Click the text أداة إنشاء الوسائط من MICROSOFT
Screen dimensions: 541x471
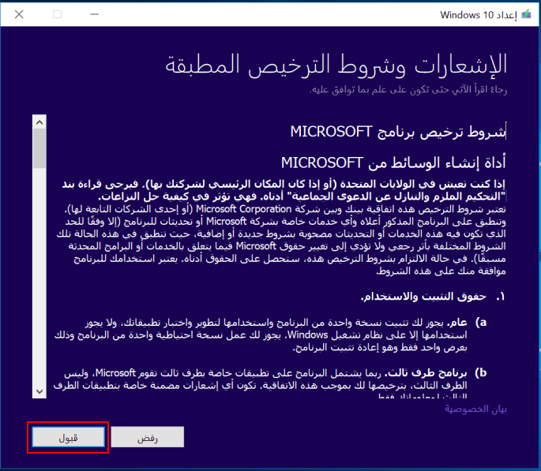(x=393, y=163)
